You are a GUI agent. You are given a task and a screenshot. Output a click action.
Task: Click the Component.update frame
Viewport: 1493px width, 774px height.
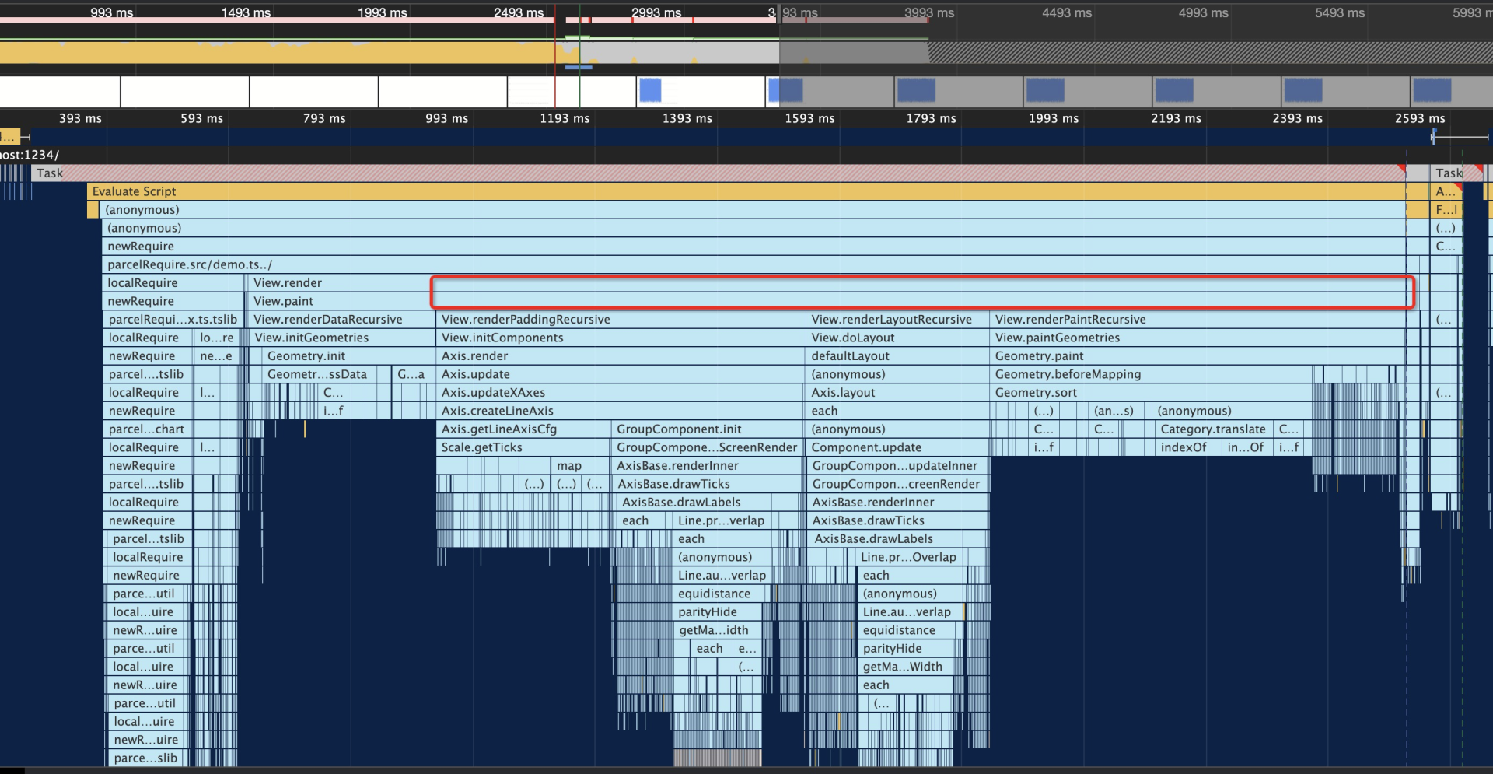click(898, 447)
